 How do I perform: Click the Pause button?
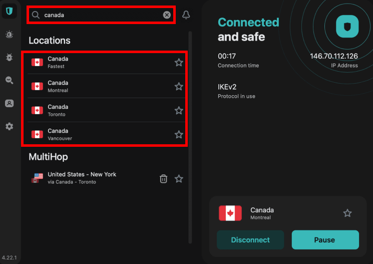[325, 240]
